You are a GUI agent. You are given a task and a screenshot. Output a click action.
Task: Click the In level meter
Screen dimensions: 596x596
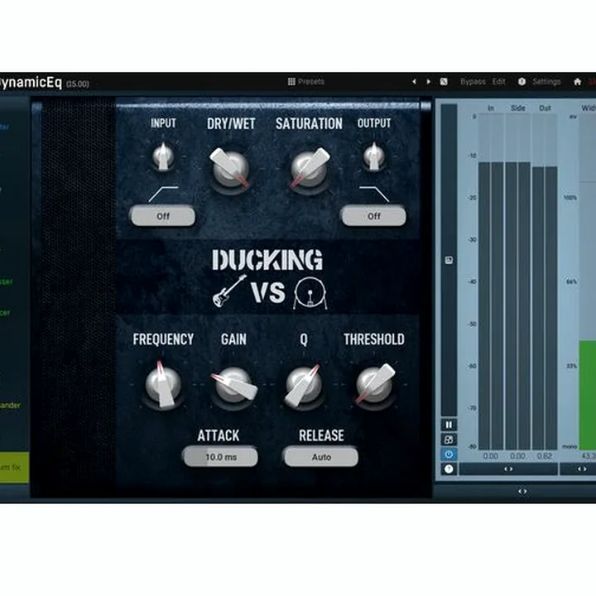(x=491, y=281)
